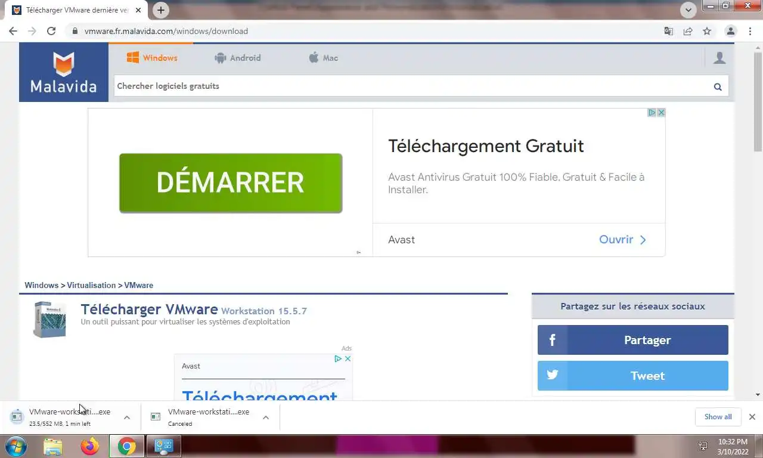Open a new browser tab
This screenshot has width=763, height=458.
160,10
